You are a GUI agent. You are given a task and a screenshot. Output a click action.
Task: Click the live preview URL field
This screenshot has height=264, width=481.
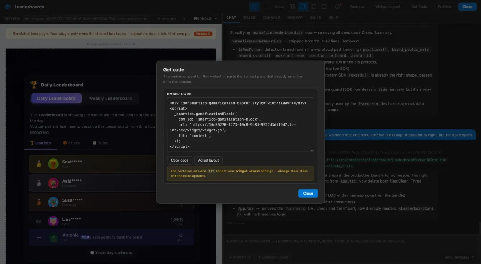click(x=87, y=19)
